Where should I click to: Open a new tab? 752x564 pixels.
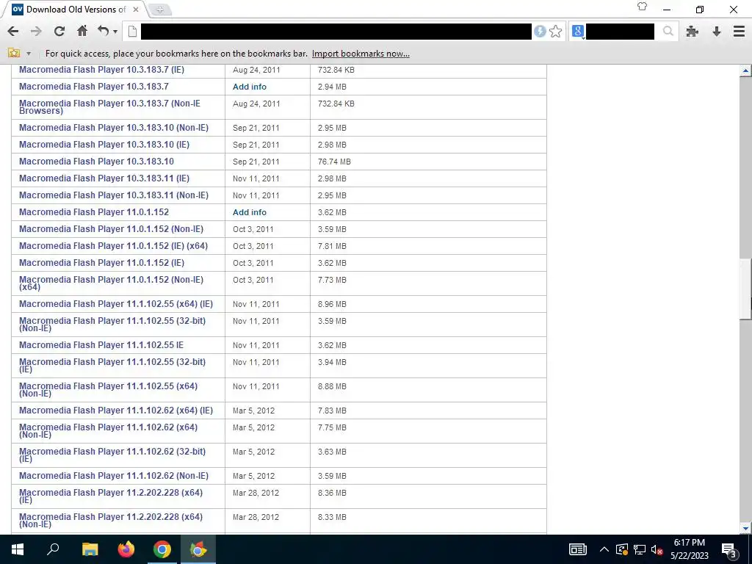pyautogui.click(x=159, y=10)
